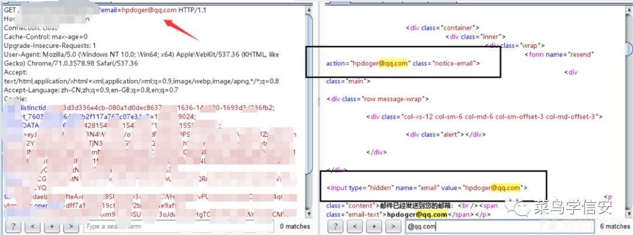Open help with the request panel's ? button
The image size is (633, 235).
tap(12, 226)
